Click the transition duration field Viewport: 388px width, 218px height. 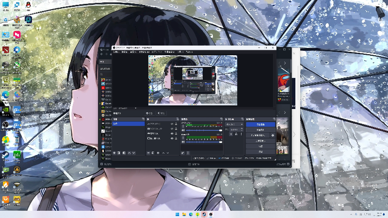(235, 129)
